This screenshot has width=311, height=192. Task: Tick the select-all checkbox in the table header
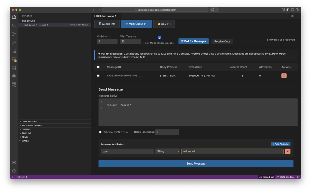(98, 67)
